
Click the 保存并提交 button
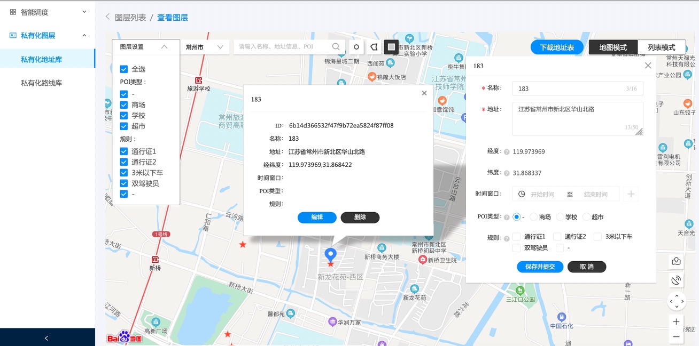[540, 267]
